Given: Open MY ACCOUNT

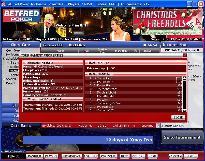Looking at the screenshot, I should click(175, 156).
